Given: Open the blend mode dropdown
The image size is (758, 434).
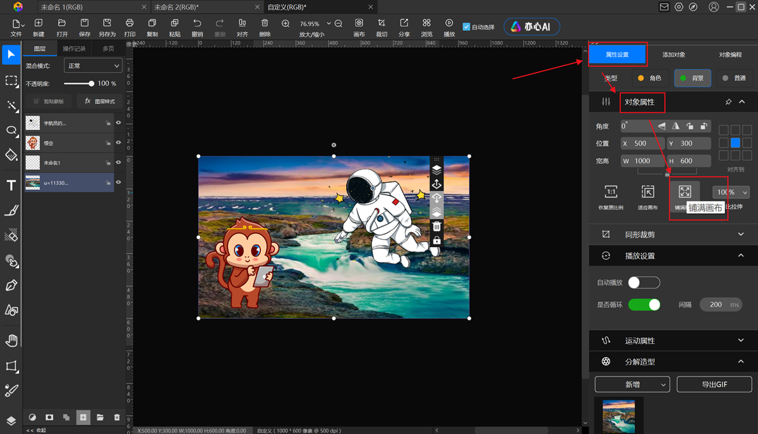Looking at the screenshot, I should tap(93, 66).
